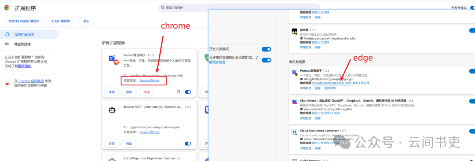Viewport: 475px width, 161px height.
Task: Click 删除 for 篡改猴
Action: (x=318, y=48)
